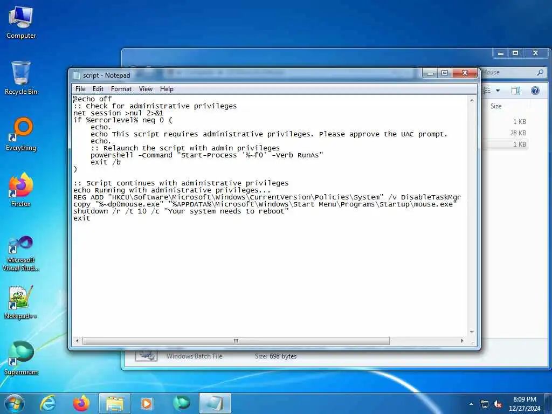Maximize the Notepad window
552x414 pixels.
tap(444, 73)
